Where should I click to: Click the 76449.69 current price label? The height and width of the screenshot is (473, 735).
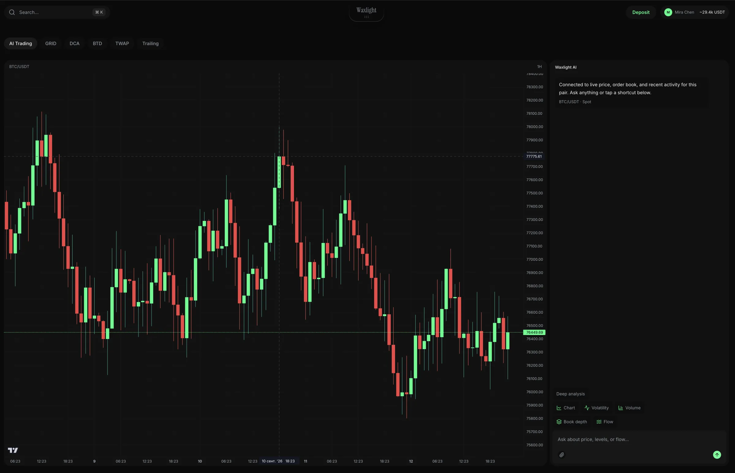tap(534, 332)
